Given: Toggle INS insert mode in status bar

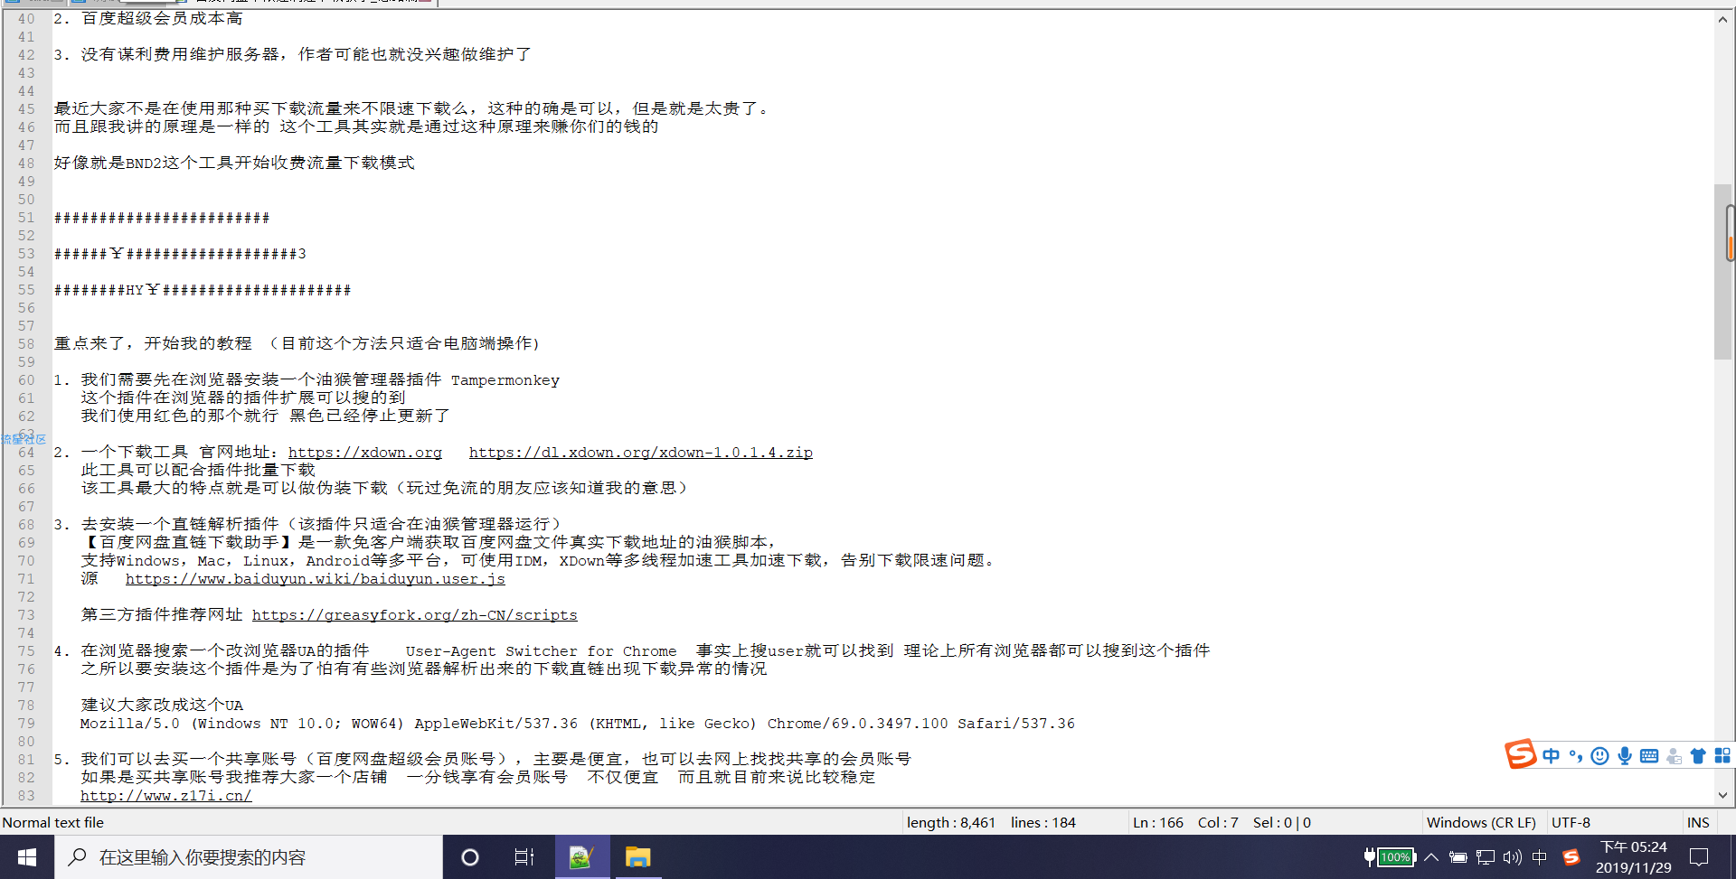Looking at the screenshot, I should [x=1698, y=822].
